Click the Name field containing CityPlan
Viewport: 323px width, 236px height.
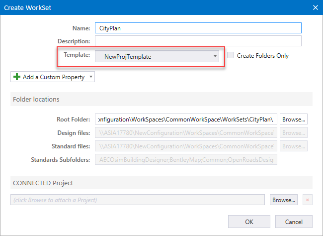(x=198, y=28)
